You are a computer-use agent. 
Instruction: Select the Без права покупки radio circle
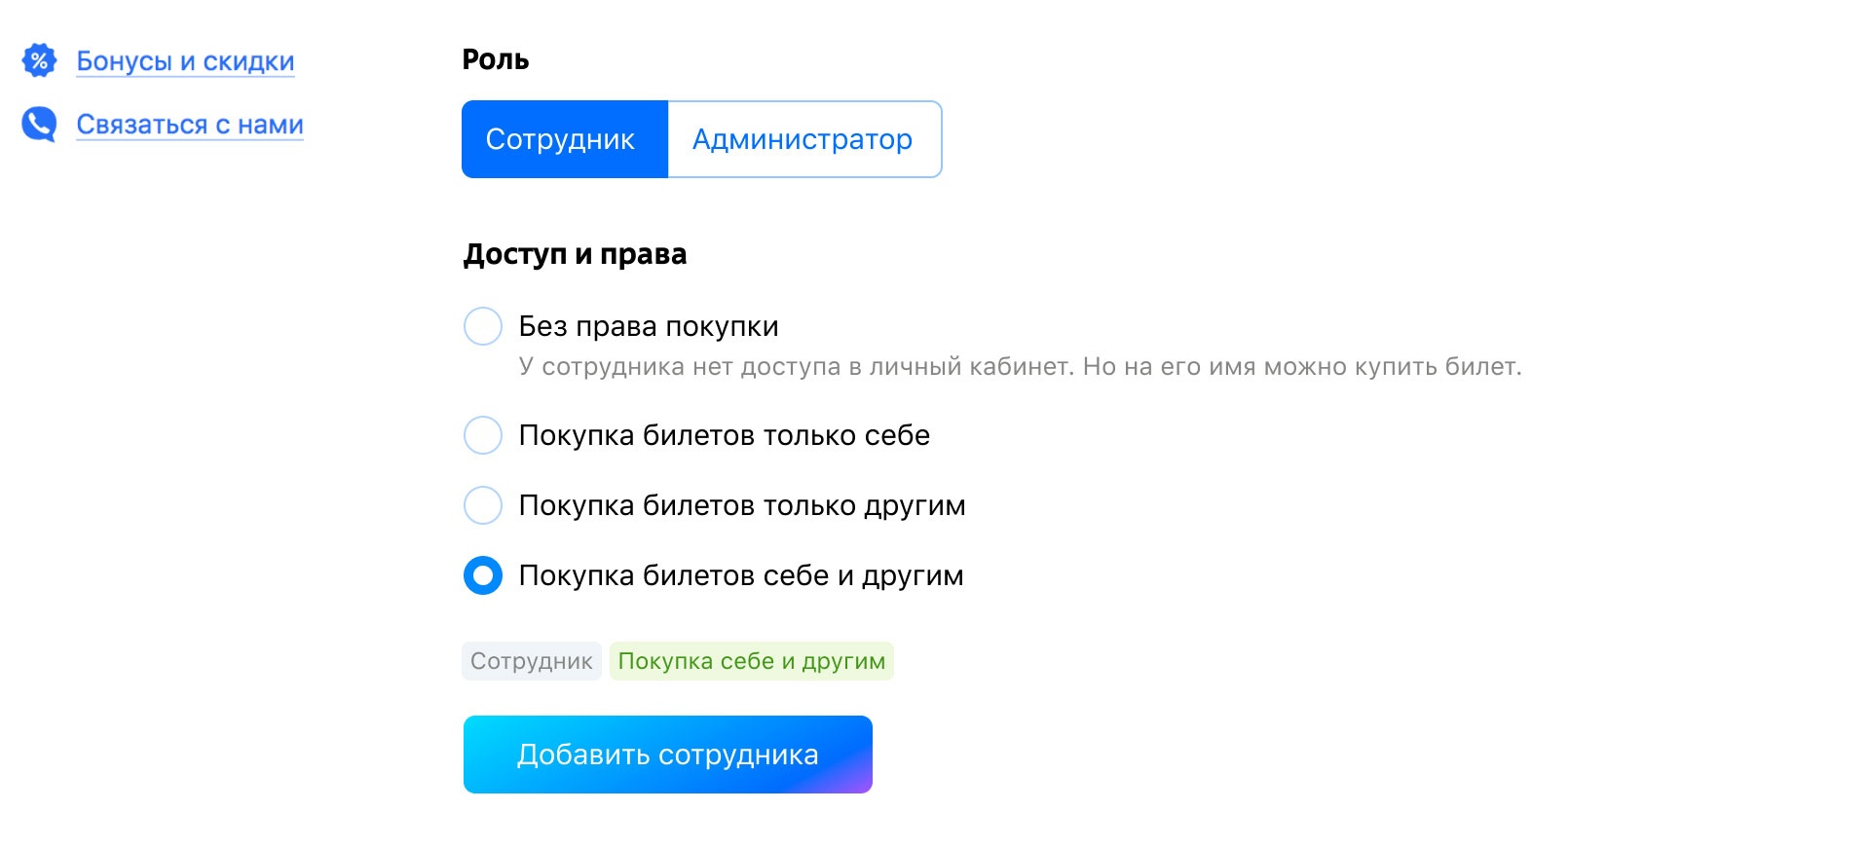[483, 326]
